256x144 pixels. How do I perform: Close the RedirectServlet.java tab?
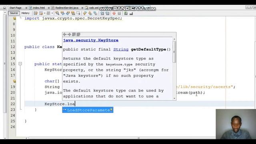(x=82, y=8)
